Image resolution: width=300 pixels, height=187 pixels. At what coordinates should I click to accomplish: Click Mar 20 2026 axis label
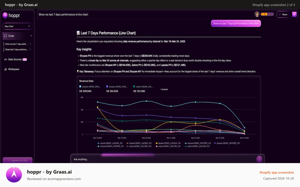click(146, 138)
